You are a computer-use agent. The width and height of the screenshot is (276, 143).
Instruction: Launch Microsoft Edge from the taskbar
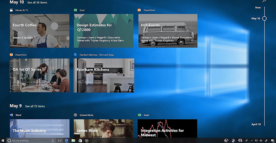click(66, 140)
